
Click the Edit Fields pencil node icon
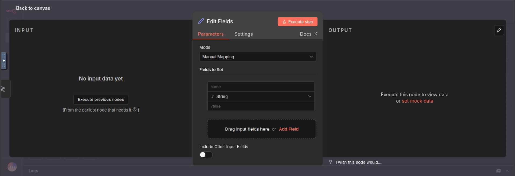tap(201, 21)
